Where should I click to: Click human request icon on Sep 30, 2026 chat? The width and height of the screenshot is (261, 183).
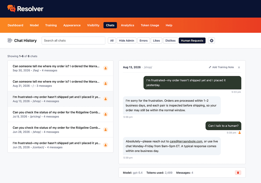[x=106, y=68]
